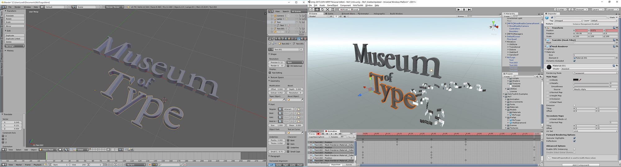Open the Layers dropdown in Unity
This screenshot has width=621, height=167.
tap(598, 10)
